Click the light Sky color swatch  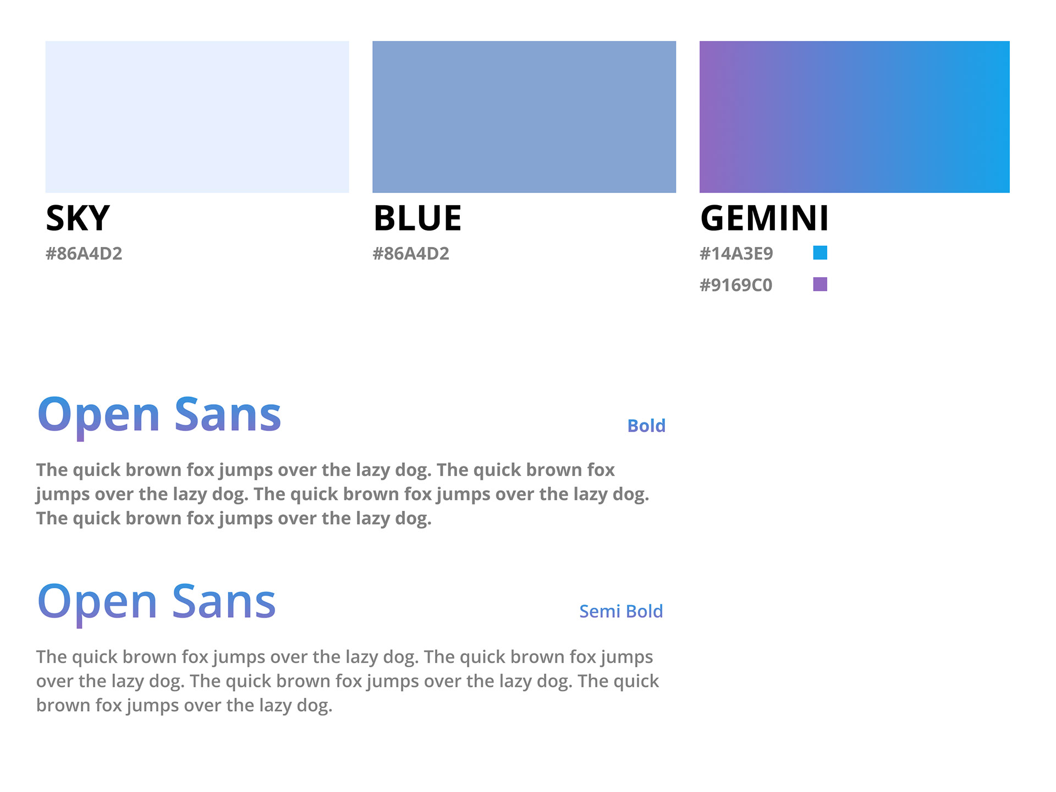coord(197,117)
